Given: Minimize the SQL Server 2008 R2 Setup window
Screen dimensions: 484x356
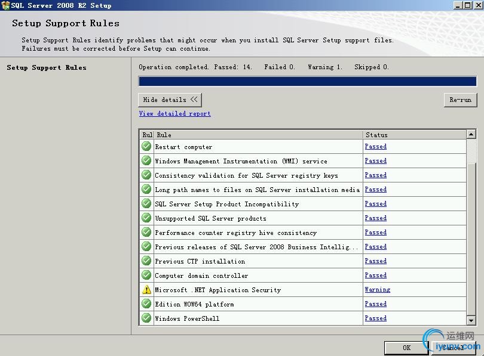Looking at the screenshot, I should click(458, 5).
